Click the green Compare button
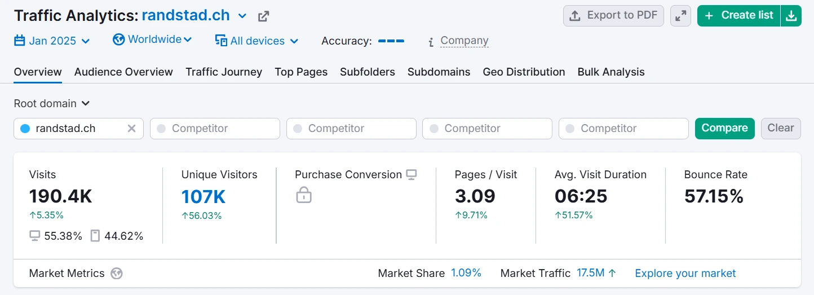 click(x=724, y=128)
